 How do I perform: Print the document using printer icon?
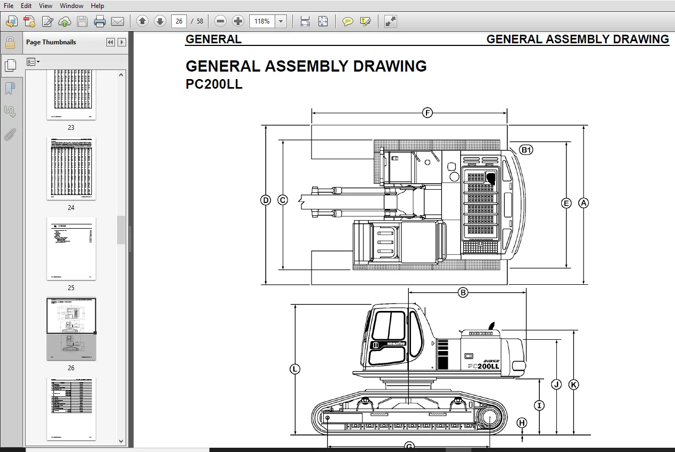coord(100,21)
